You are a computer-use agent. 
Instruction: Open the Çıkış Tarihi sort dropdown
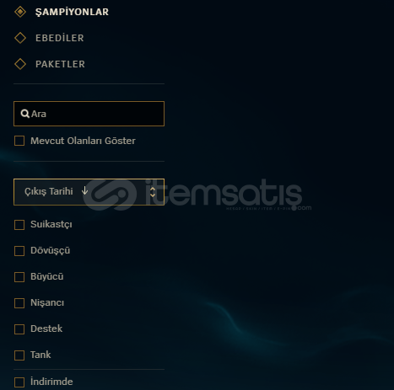coord(89,192)
